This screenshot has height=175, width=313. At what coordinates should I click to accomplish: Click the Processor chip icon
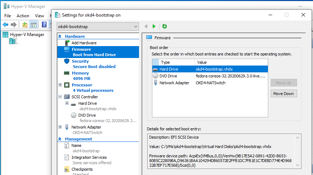point(67,85)
